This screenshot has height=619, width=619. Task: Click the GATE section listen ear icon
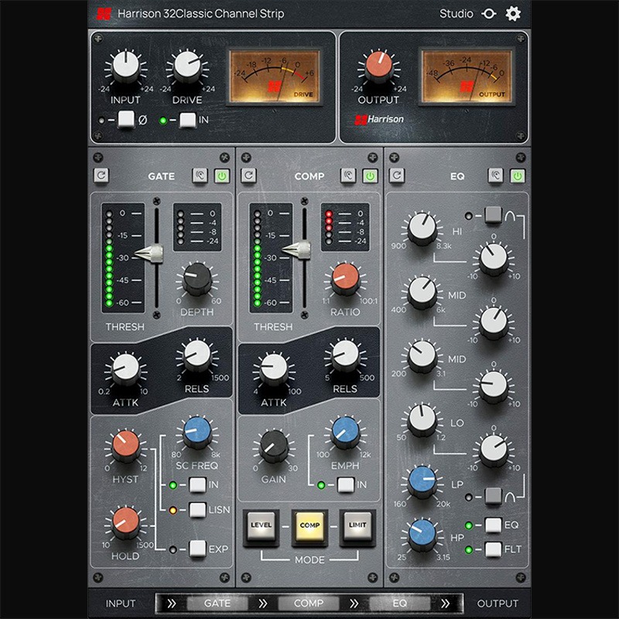(200, 176)
